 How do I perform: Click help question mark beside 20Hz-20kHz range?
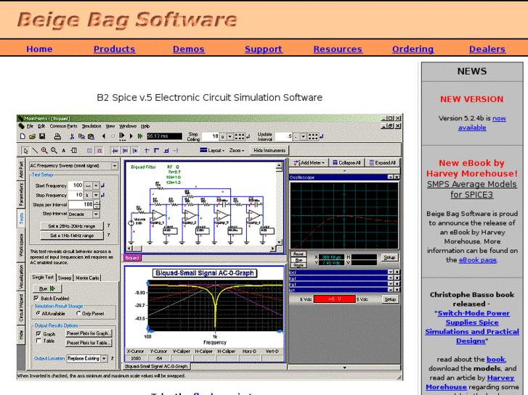109,225
